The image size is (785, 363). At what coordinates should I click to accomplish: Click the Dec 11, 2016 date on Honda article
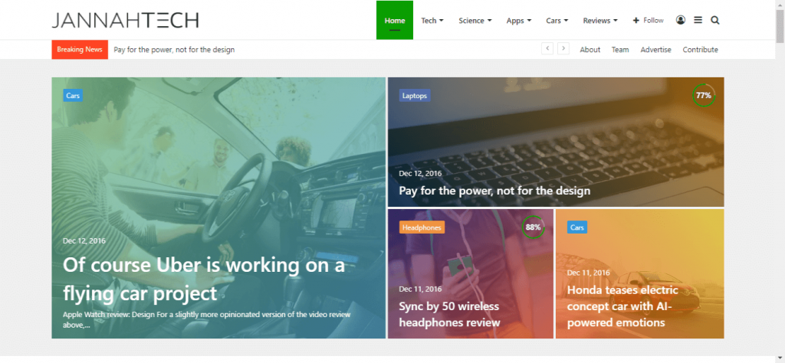(x=588, y=273)
